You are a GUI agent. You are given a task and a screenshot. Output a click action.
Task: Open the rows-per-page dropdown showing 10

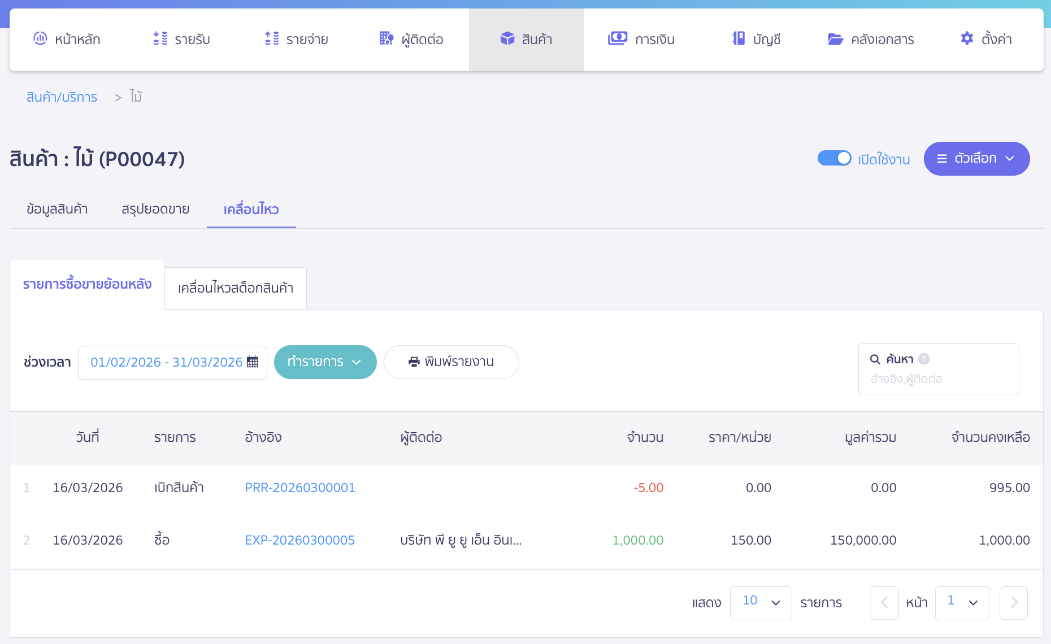(x=761, y=603)
